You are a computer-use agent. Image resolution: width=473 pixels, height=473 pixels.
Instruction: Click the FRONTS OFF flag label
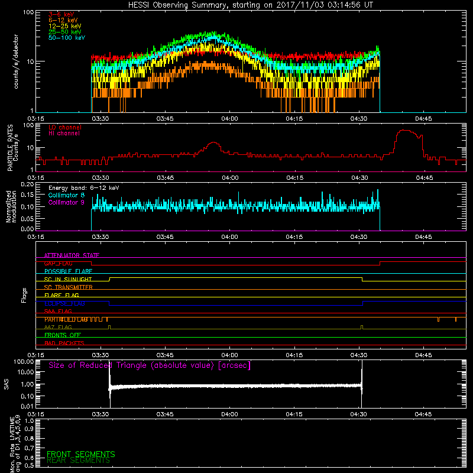(x=63, y=335)
